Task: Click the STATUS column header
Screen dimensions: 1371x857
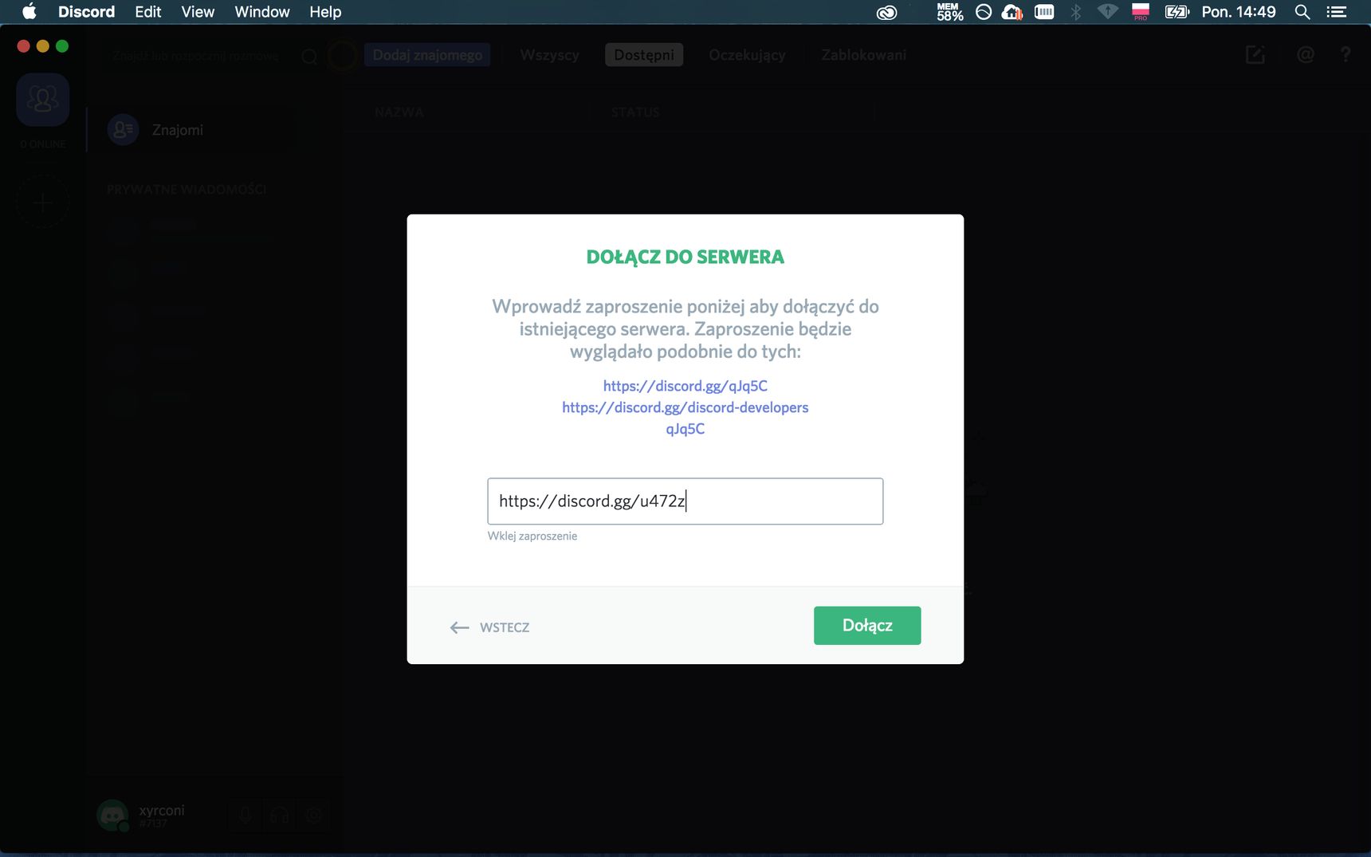Action: (x=635, y=112)
